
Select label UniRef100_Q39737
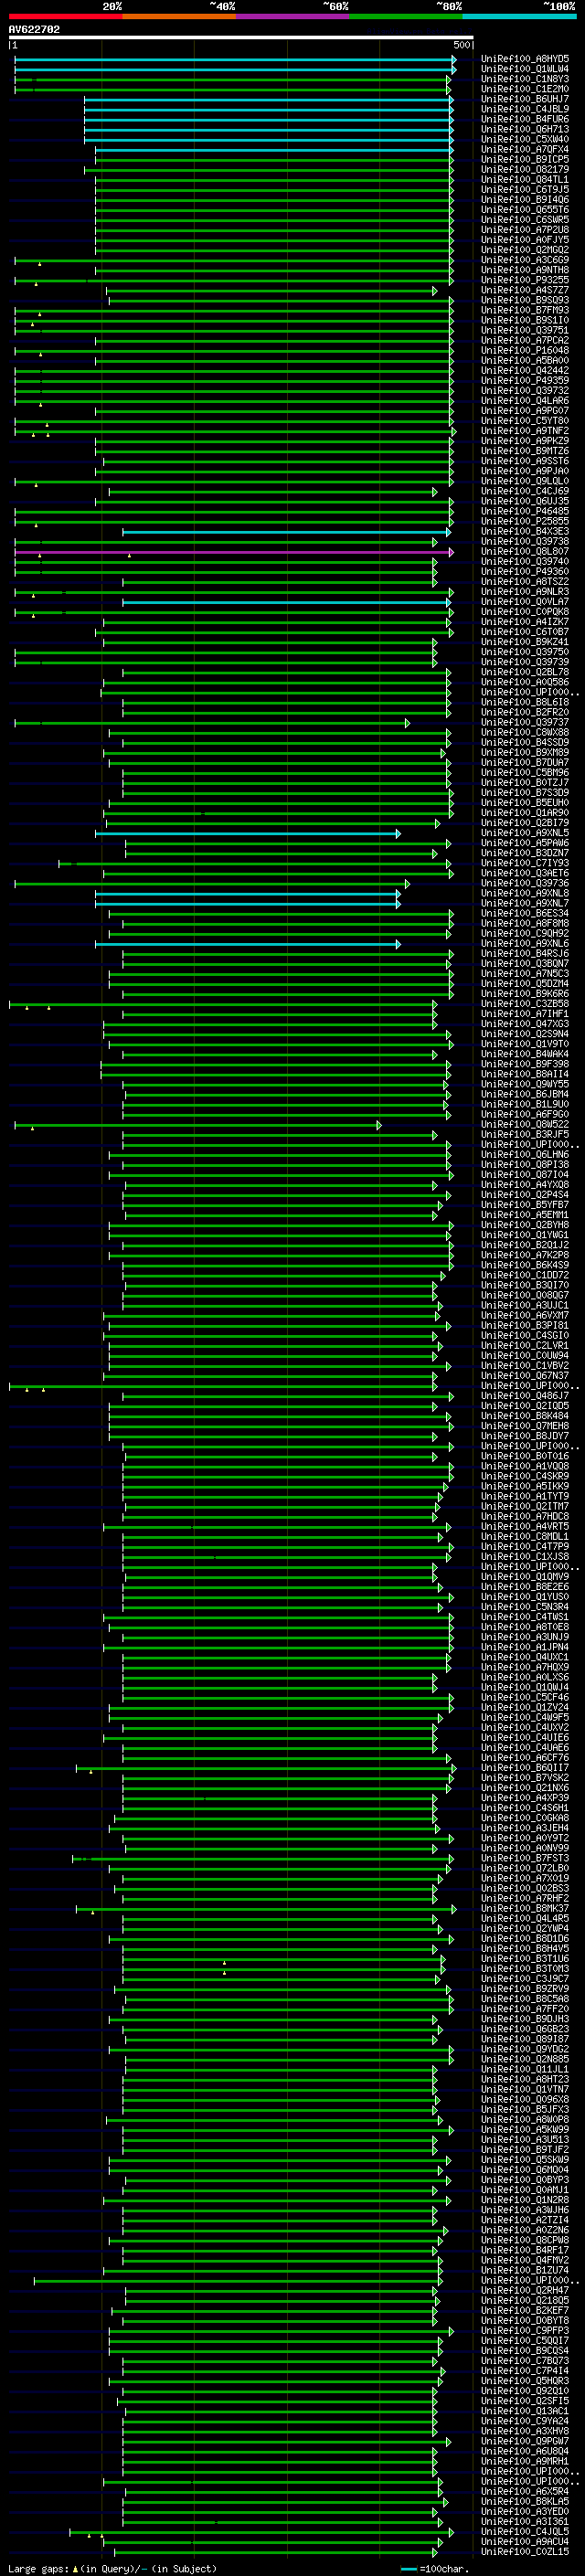coord(524,722)
